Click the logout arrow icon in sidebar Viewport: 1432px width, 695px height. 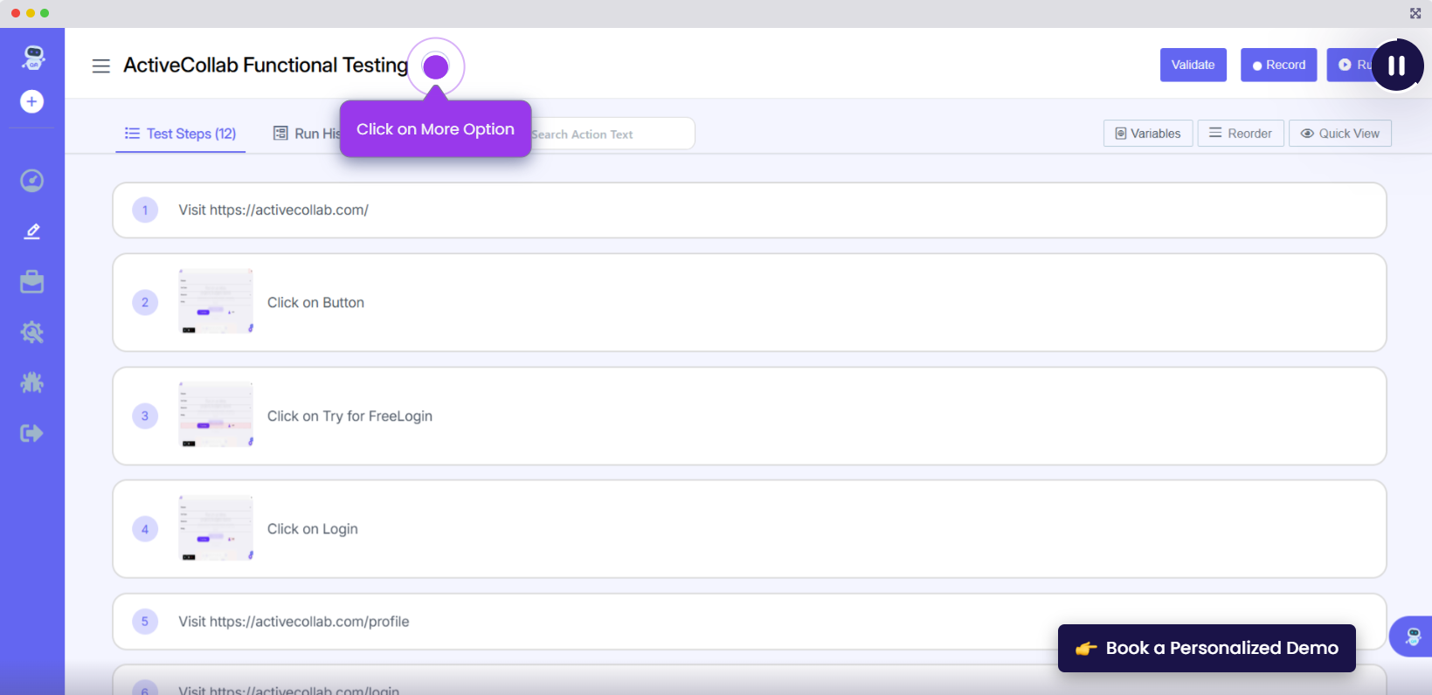tap(32, 433)
